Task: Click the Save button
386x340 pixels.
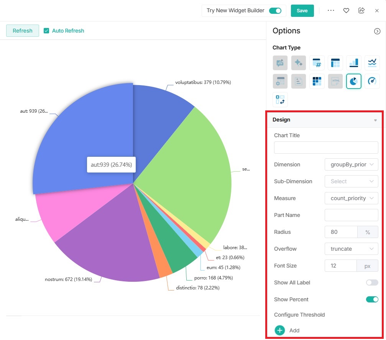Action: 302,11
